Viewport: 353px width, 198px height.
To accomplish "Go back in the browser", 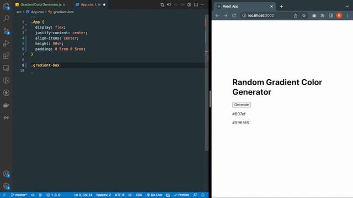I will coord(217,15).
